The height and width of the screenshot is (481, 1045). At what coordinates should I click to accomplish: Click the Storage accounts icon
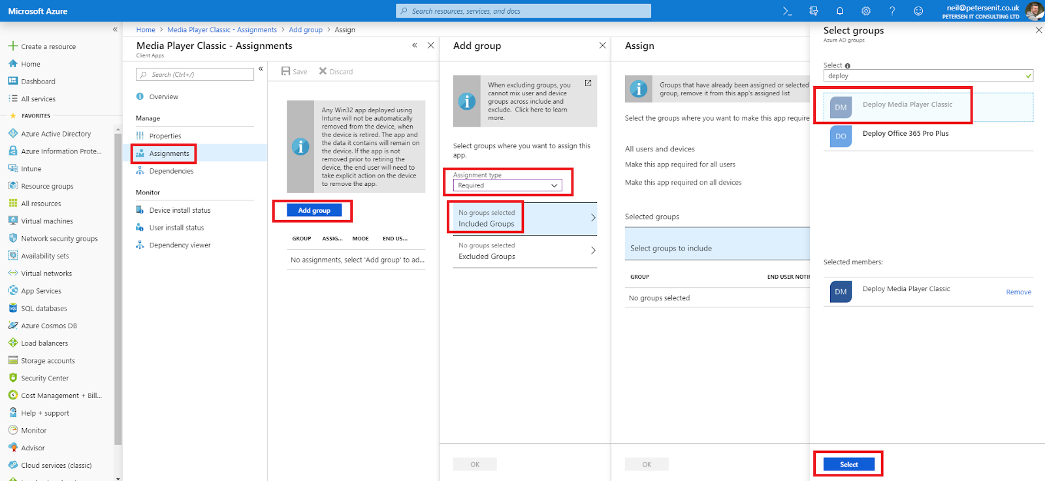point(13,360)
